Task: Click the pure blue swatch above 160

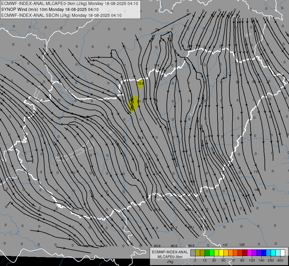Action: click(264, 253)
